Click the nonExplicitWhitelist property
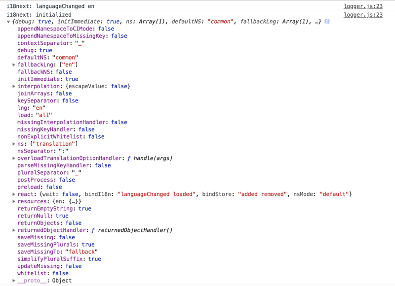This screenshot has height=286, width=395. coord(61,136)
